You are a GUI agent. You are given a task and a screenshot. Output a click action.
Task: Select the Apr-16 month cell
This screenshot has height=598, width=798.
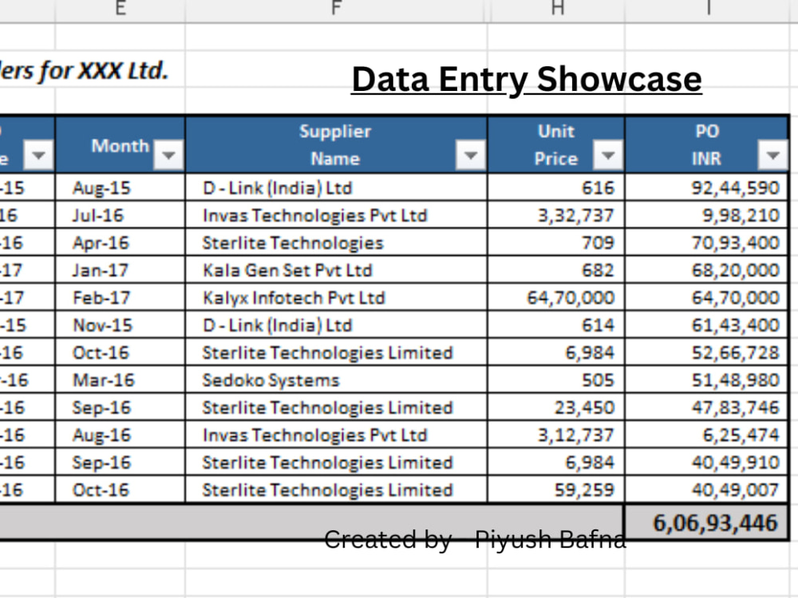tap(120, 242)
